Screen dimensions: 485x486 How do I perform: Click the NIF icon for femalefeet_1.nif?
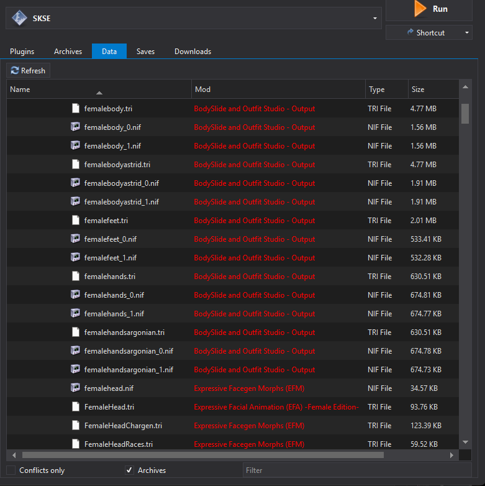[x=75, y=257]
